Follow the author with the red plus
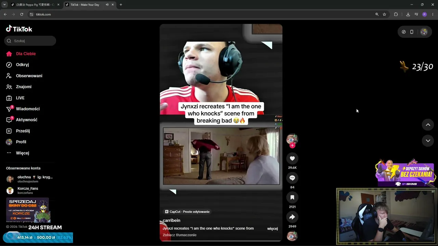438x246 pixels. [292, 146]
